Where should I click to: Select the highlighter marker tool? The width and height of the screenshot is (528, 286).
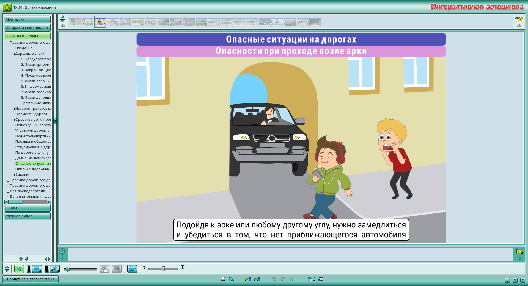point(55,269)
